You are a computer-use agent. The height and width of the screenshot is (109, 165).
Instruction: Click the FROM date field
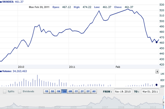(123, 92)
